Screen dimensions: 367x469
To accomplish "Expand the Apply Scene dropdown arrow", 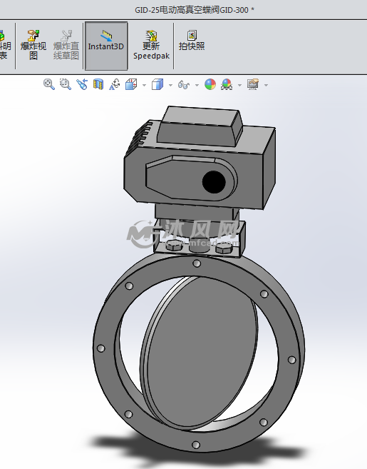I will click(x=239, y=85).
